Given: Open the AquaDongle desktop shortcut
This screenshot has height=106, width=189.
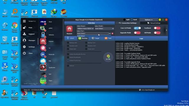Looking at the screenshot, I should click(x=5, y=80).
